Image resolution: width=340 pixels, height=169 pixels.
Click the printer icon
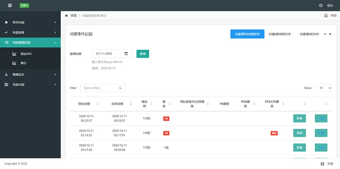click(x=326, y=16)
